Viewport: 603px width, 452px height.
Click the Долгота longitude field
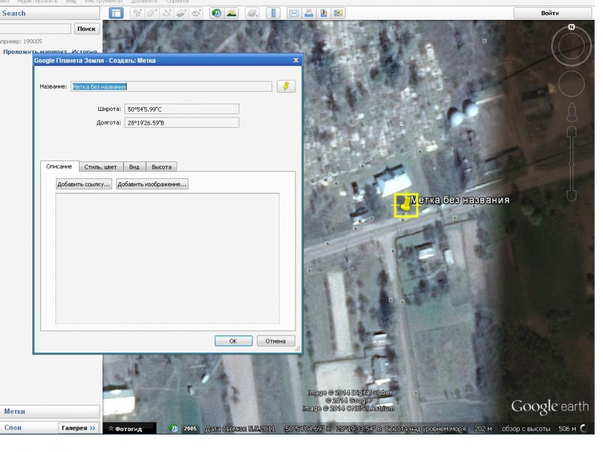182,122
